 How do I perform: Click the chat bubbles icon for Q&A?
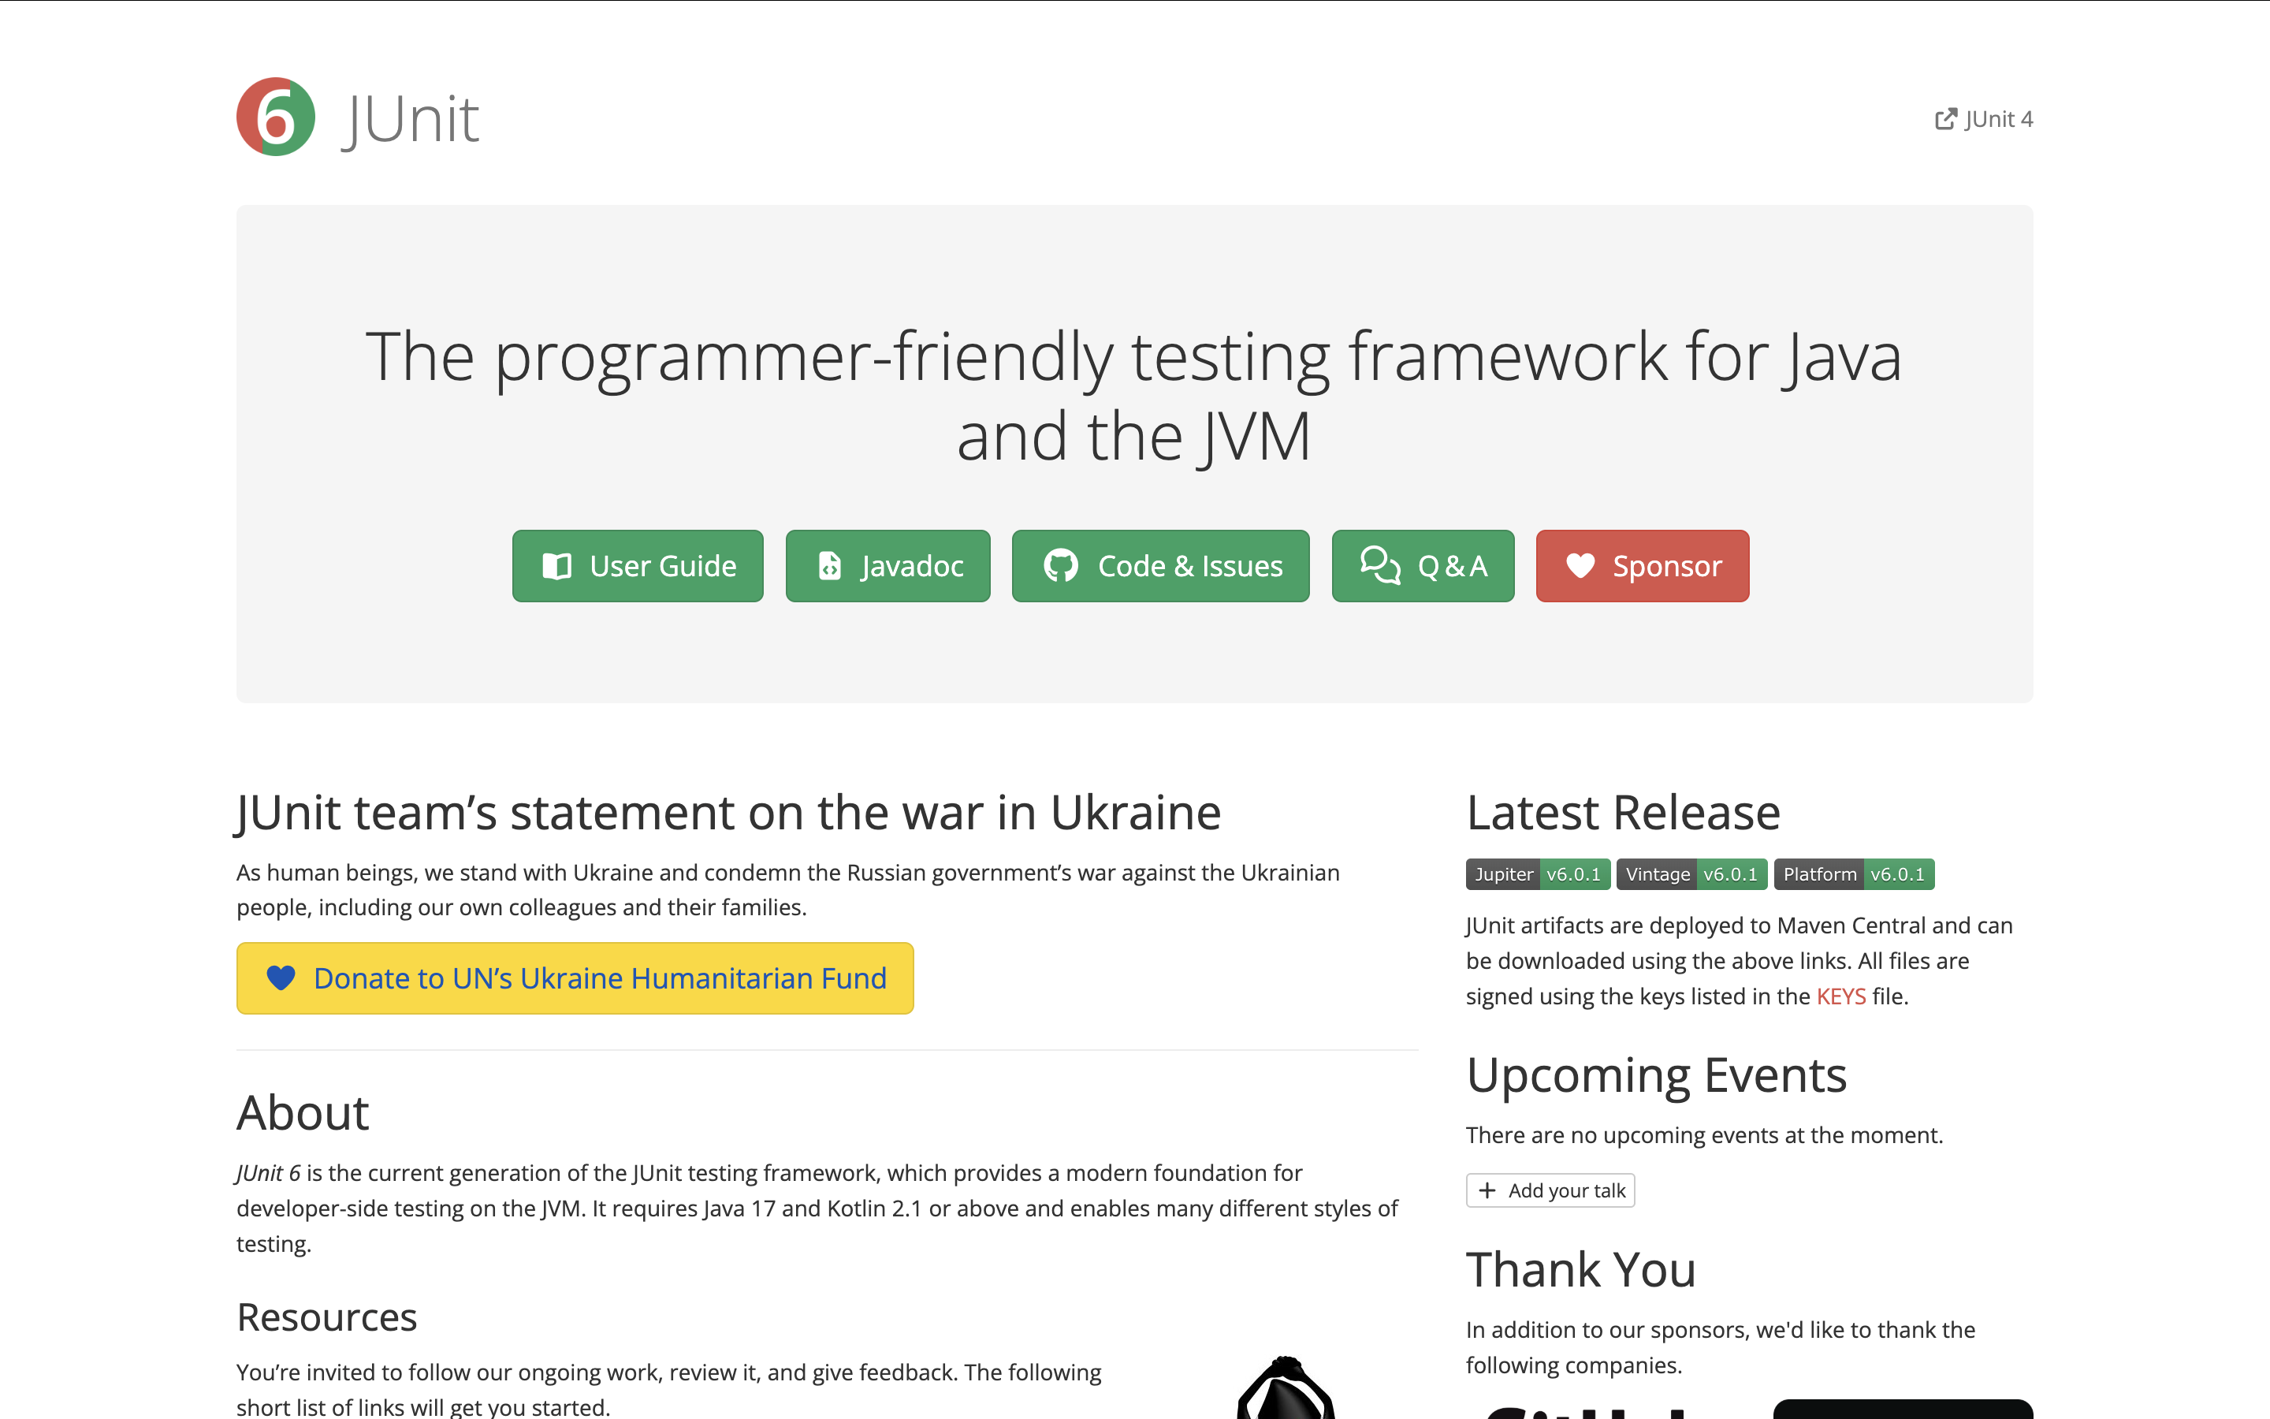coord(1380,565)
